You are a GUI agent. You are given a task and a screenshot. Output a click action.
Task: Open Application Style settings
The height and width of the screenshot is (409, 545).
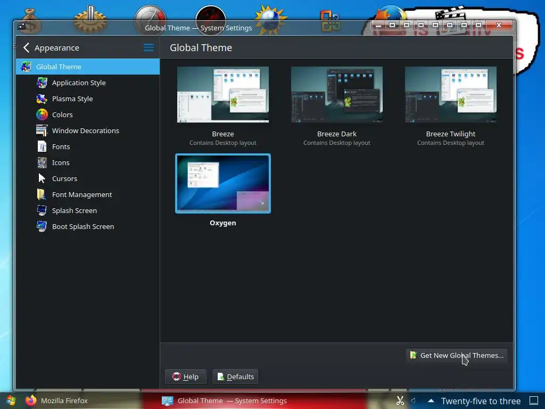88,83
